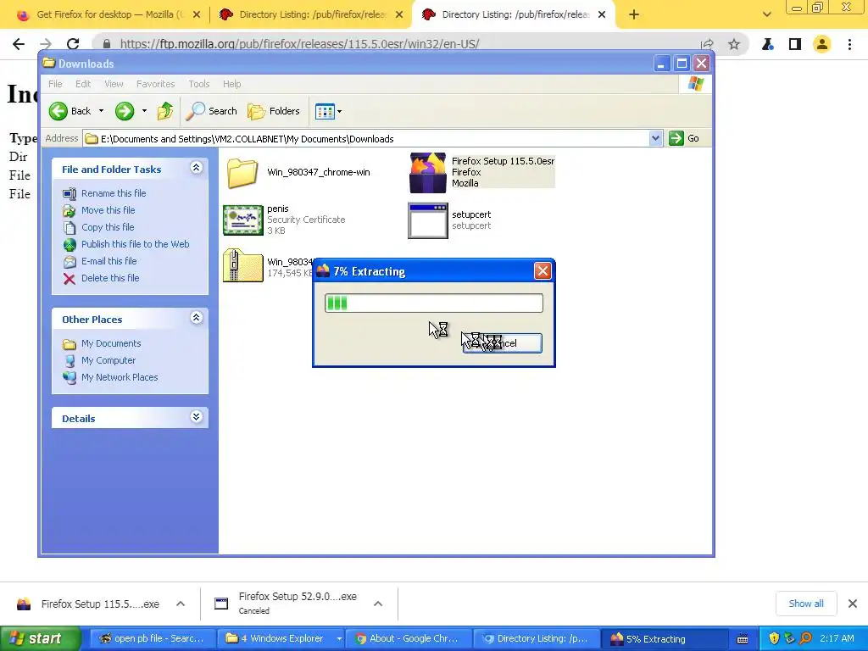Select the zipped Win_98034 archive icon
Viewport: 868px width, 651px height.
[243, 265]
